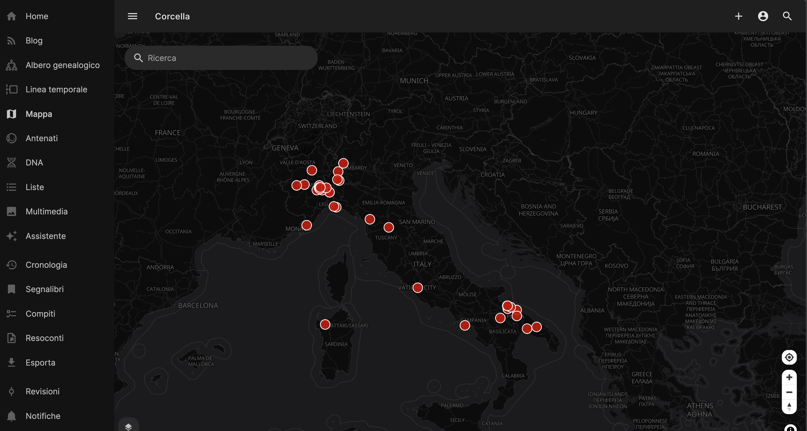Screen dimensions: 807x431
Task: Open the user account icon
Action: point(763,16)
